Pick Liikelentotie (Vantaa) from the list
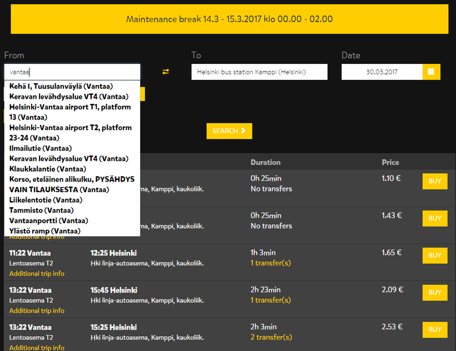456x351 pixels. 46,200
